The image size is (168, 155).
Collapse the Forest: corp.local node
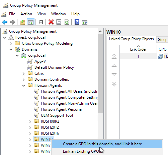click(x=5, y=37)
